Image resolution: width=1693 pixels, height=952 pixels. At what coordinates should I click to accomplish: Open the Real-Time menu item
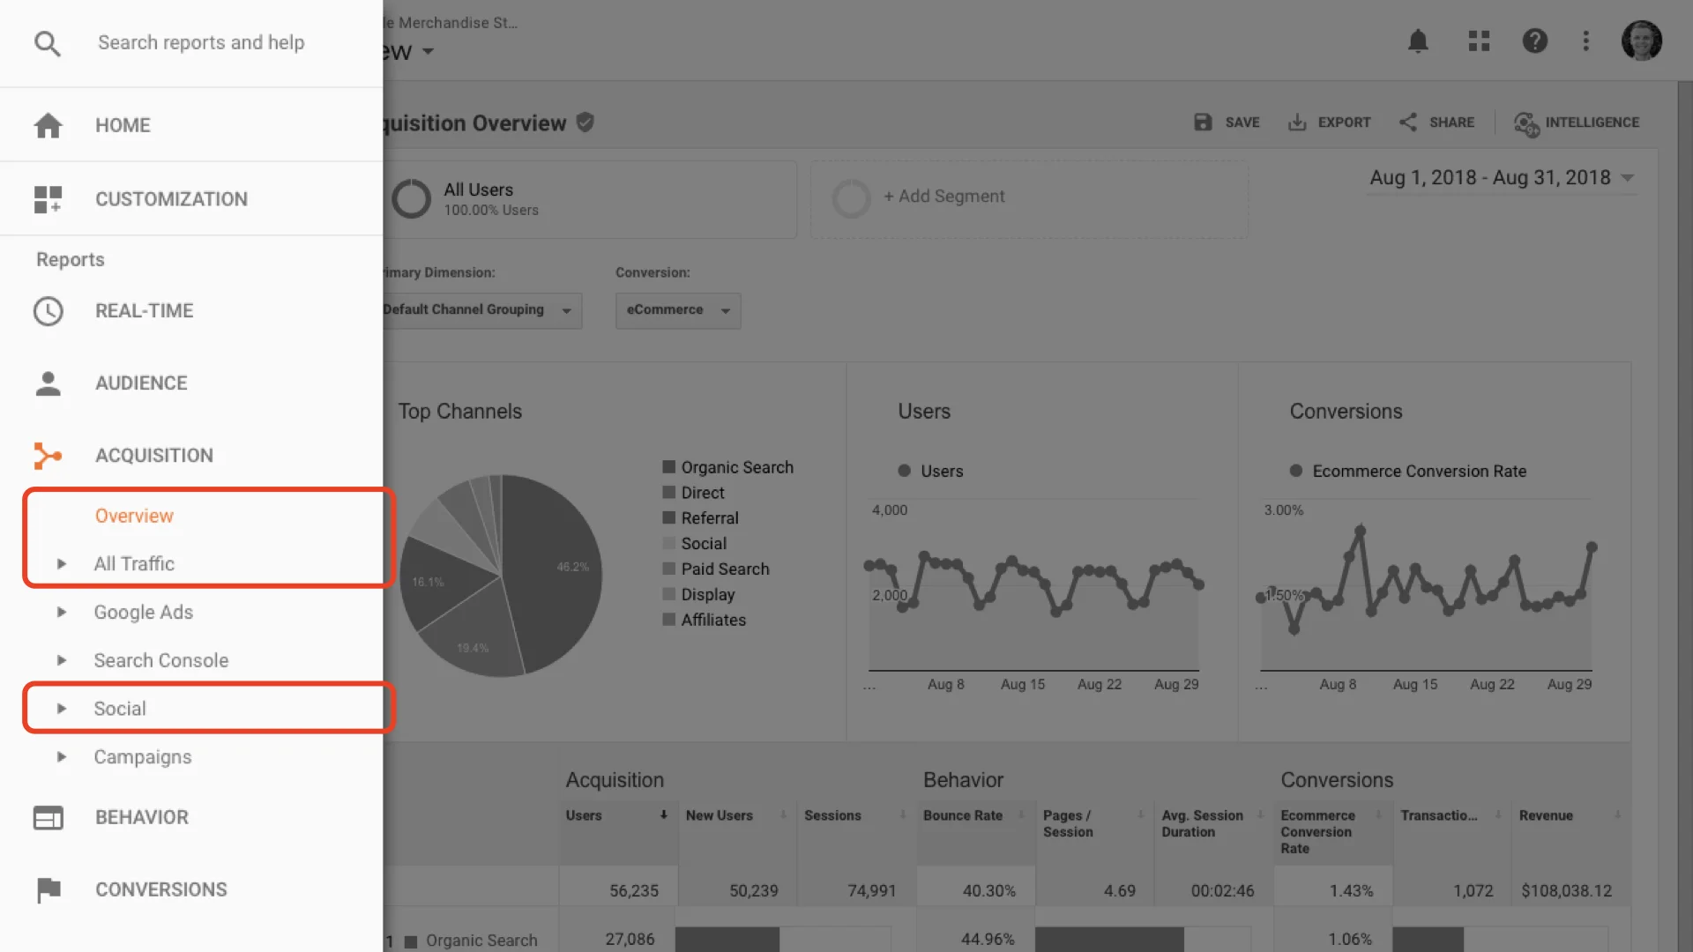[144, 310]
